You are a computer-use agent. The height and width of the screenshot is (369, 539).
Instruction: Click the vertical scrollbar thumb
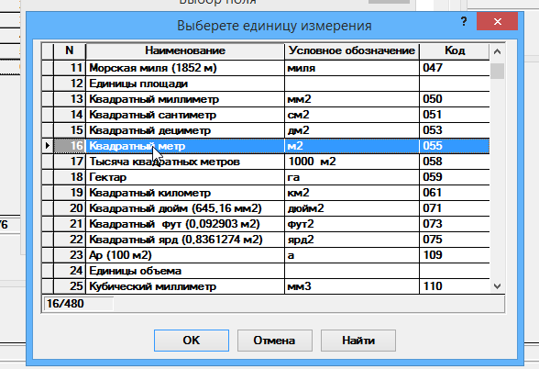pyautogui.click(x=497, y=71)
